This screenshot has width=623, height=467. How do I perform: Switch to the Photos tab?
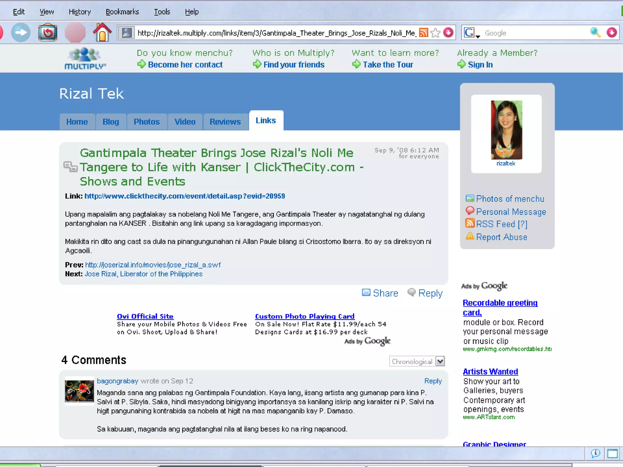[147, 122]
